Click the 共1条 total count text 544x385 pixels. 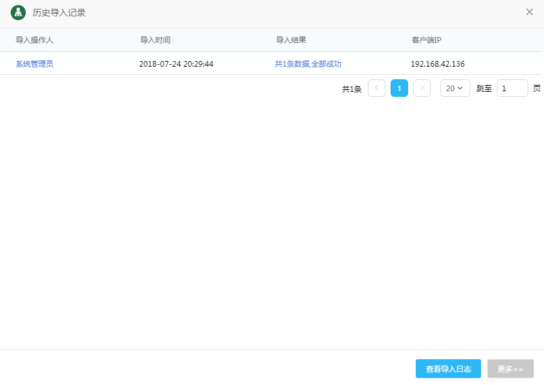pos(352,89)
